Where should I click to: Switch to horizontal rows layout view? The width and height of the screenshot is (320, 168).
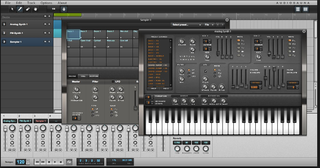(x=298, y=9)
